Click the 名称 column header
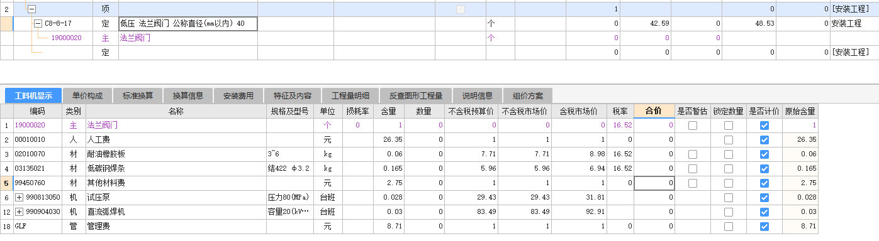 click(x=176, y=111)
